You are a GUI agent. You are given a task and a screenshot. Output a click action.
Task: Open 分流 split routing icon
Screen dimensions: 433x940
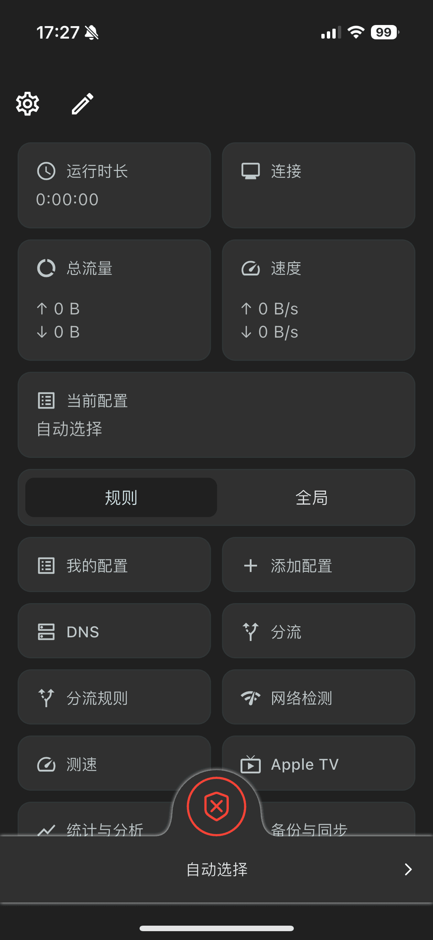click(250, 632)
